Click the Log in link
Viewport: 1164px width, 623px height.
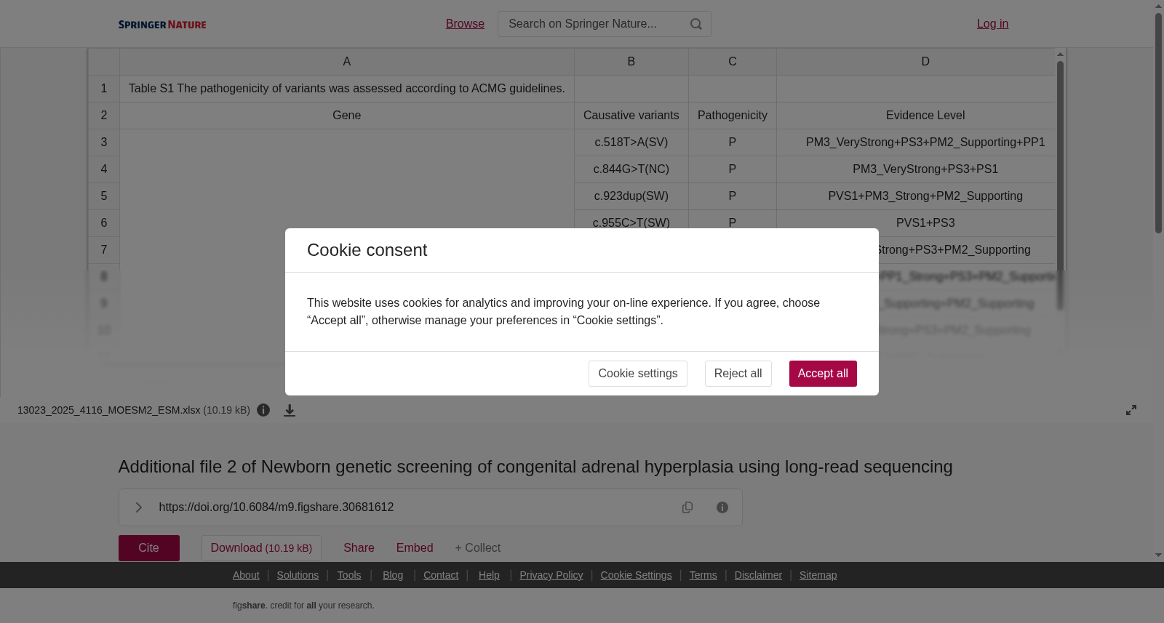click(992, 24)
